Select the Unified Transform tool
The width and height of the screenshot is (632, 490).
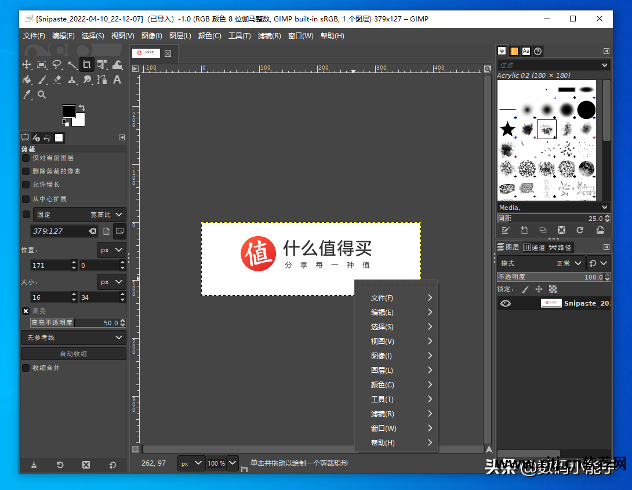click(102, 64)
